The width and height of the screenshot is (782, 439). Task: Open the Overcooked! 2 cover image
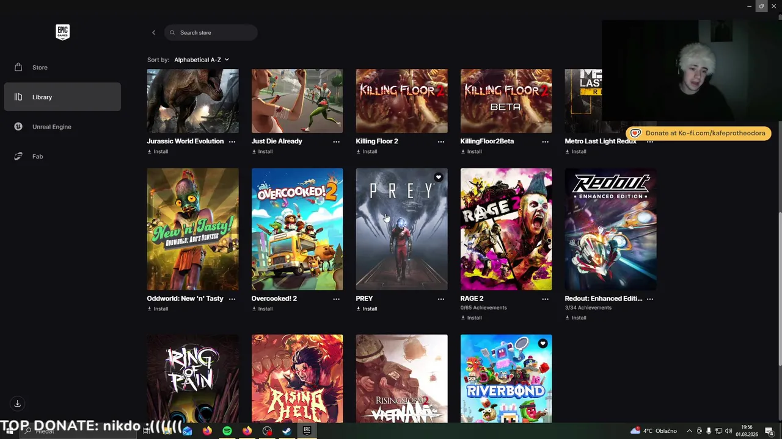pyautogui.click(x=297, y=229)
